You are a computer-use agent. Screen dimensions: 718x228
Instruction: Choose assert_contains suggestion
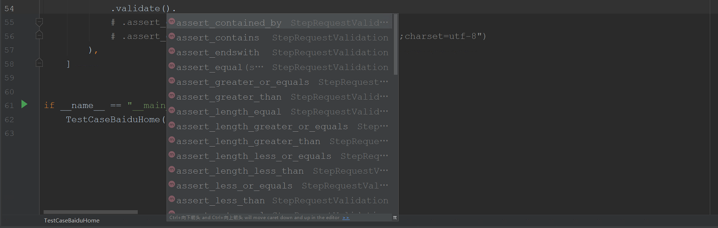[x=279, y=38]
